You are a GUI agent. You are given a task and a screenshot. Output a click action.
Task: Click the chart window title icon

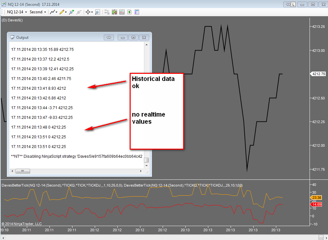click(x=4, y=4)
